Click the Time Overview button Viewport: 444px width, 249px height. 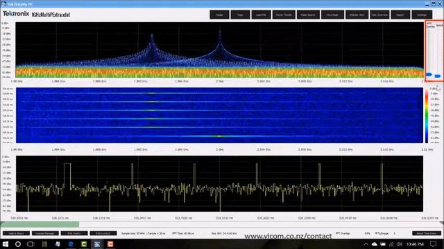(379, 15)
